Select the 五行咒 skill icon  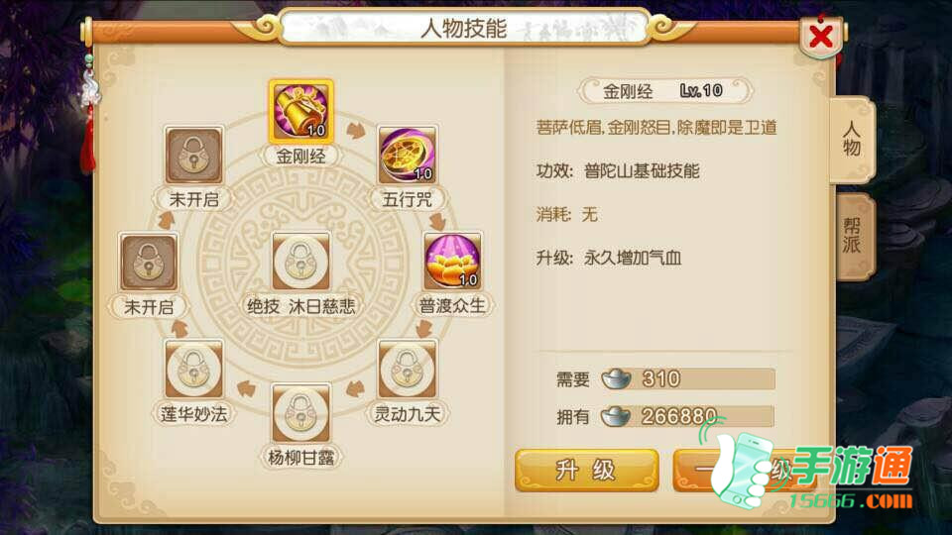[x=407, y=156]
